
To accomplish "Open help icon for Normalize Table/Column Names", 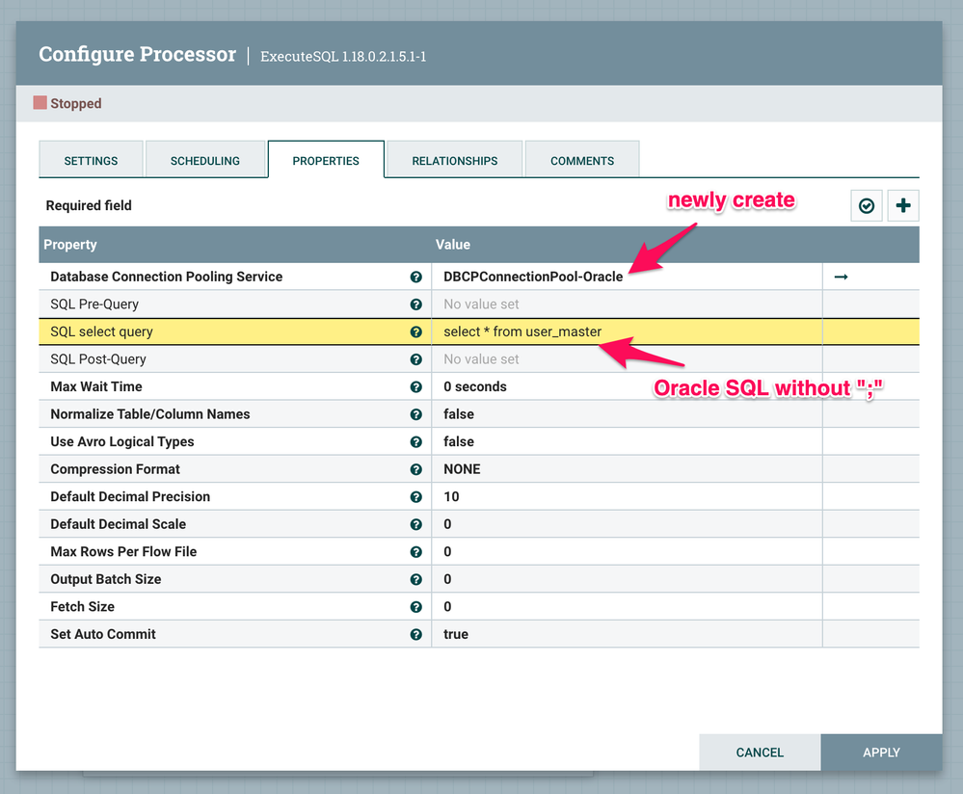I will click(415, 414).
